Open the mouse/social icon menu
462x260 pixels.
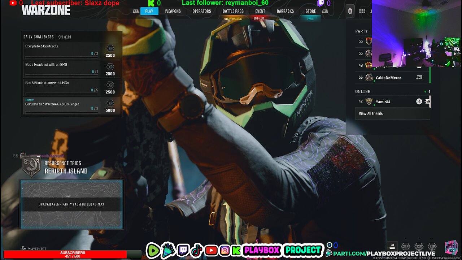point(350,11)
